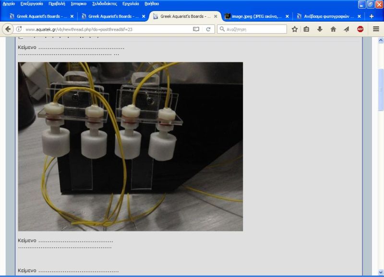The width and height of the screenshot is (384, 277).
Task: Open the Εργαλεία menu
Action: click(131, 4)
